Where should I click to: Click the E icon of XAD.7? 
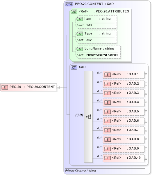click(108, 130)
